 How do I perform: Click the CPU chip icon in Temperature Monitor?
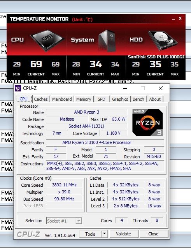(47, 40)
